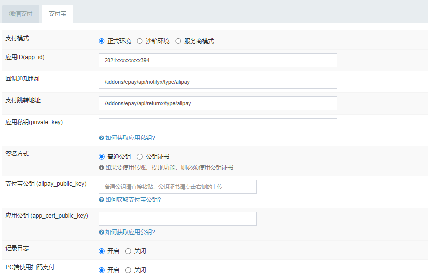Screen dimensions: 428x279
Task: Click the 支付跳转地址 input field
Action: coord(218,103)
